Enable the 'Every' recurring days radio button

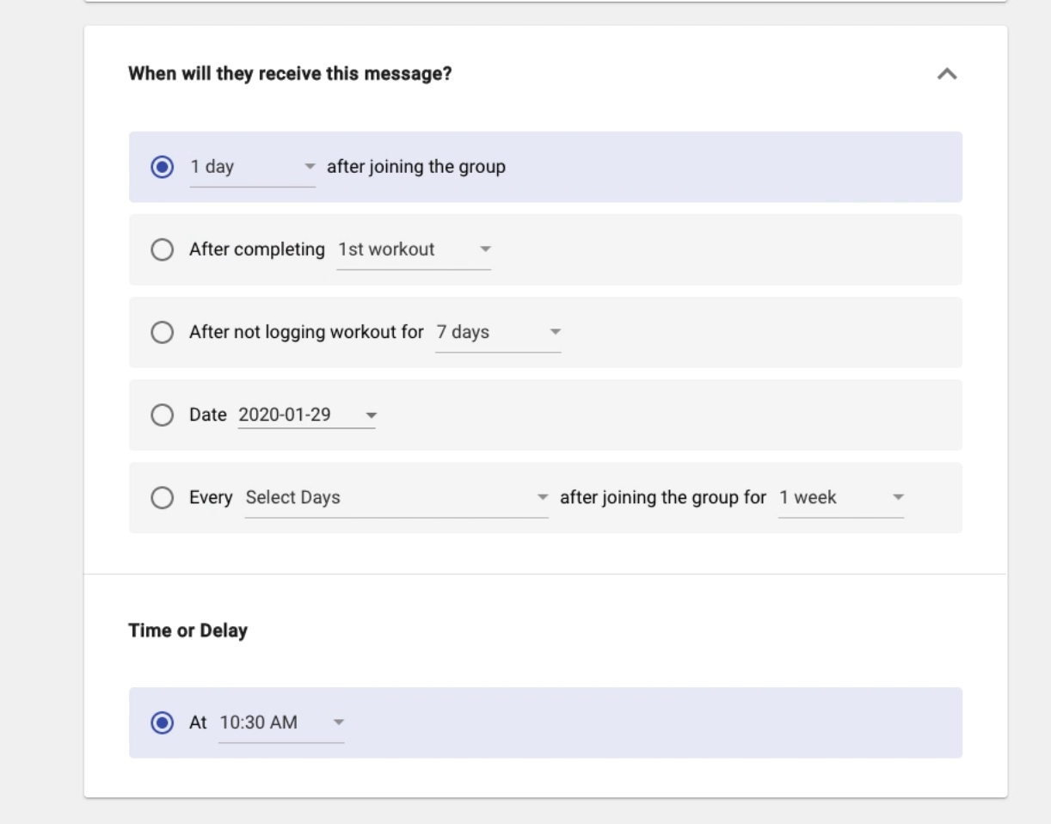(x=161, y=498)
